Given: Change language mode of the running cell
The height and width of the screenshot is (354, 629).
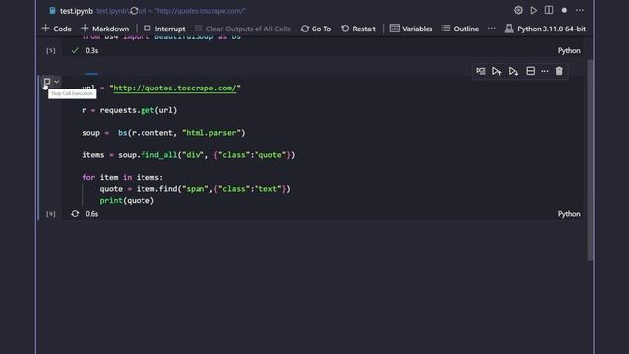Looking at the screenshot, I should click(569, 214).
